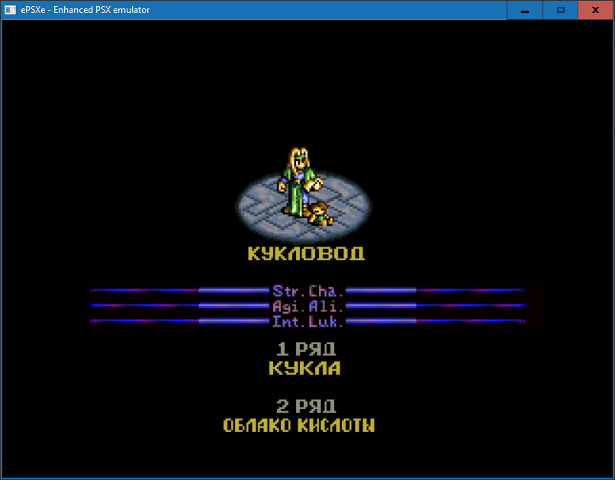615x480 pixels.
Task: Close the ePSXe emulator window
Action: pos(596,10)
